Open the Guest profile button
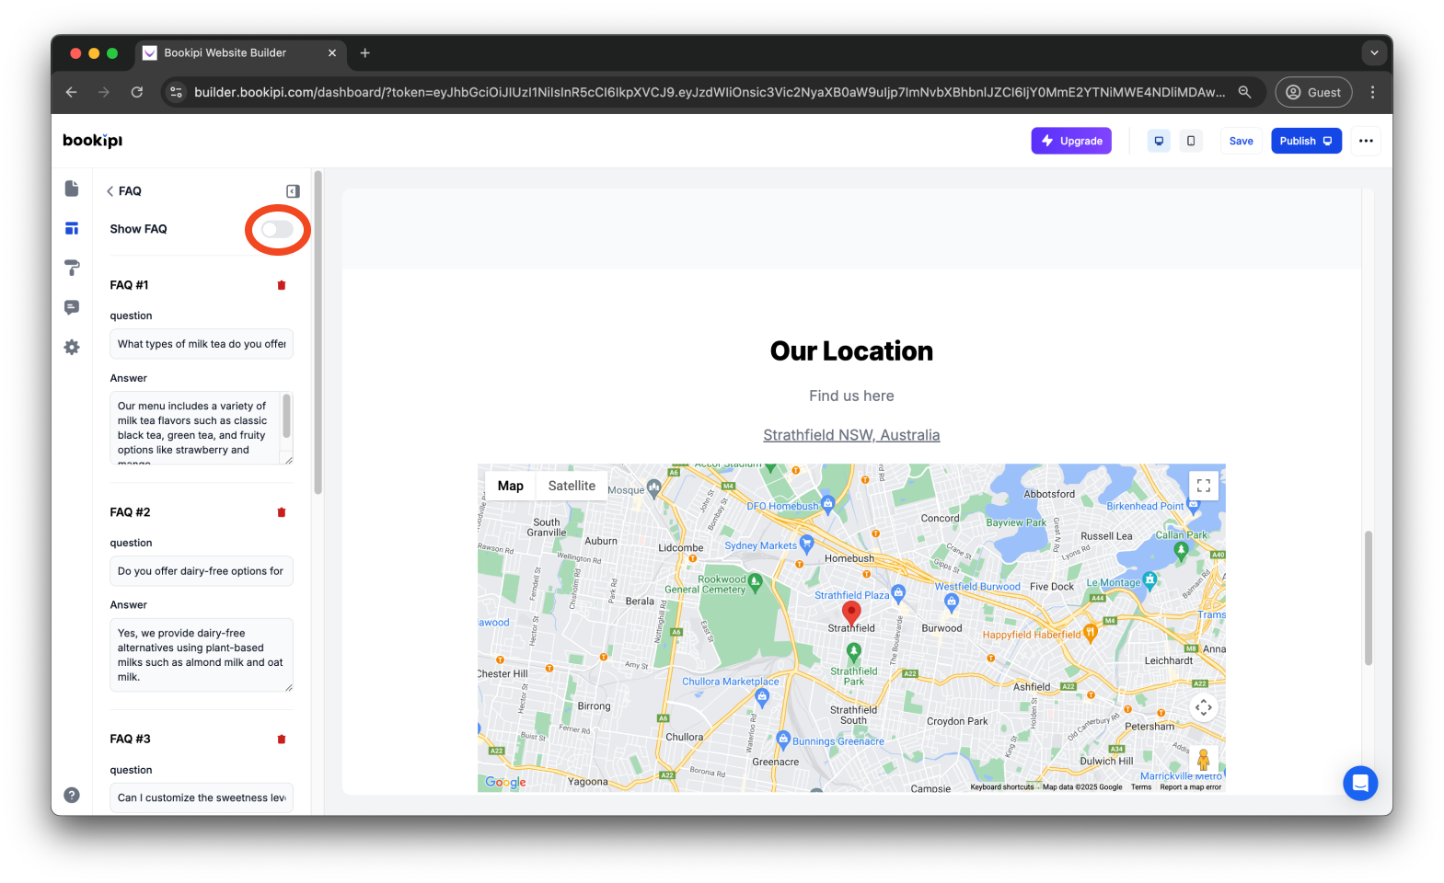 point(1313,92)
